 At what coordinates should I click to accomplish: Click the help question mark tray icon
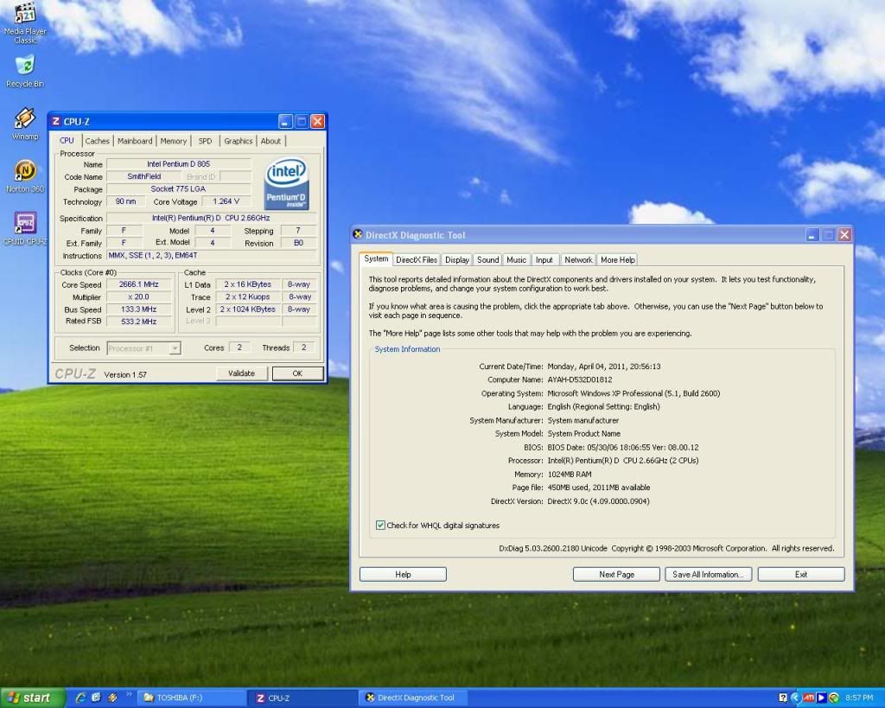click(x=783, y=698)
